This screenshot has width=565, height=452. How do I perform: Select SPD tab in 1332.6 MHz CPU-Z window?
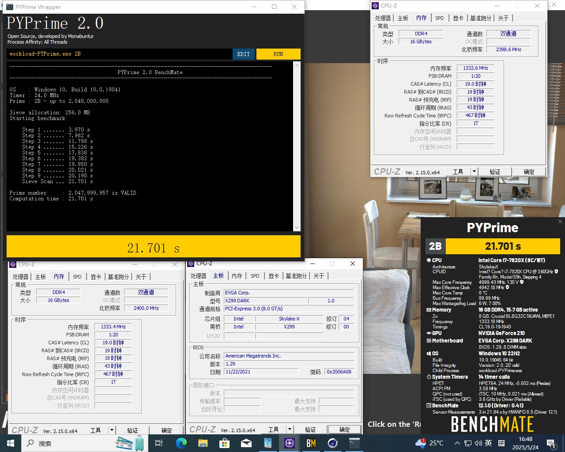(x=440, y=18)
